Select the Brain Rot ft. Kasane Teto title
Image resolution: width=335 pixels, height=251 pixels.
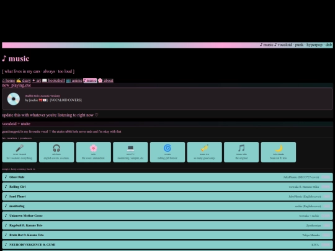coord(27,235)
